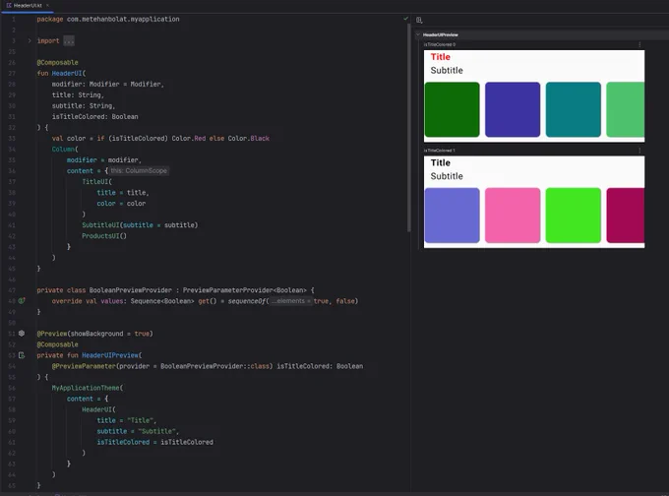
Task: Click the isTitleColored 0 preview label
Action: coord(440,44)
